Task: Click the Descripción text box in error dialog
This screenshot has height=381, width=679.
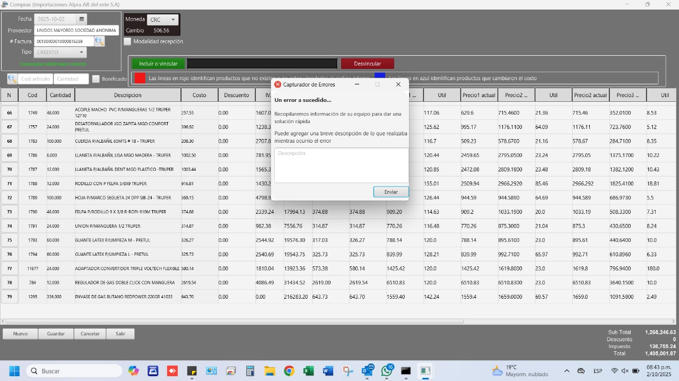Action: [341, 165]
